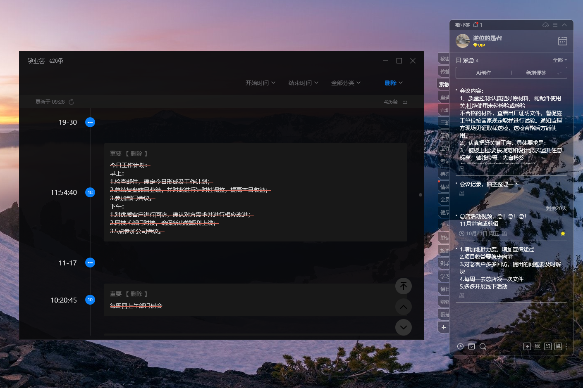This screenshot has width=583, height=388.
Task: Click the 算 calculator icon in bottom toolbar
Action: (558, 346)
